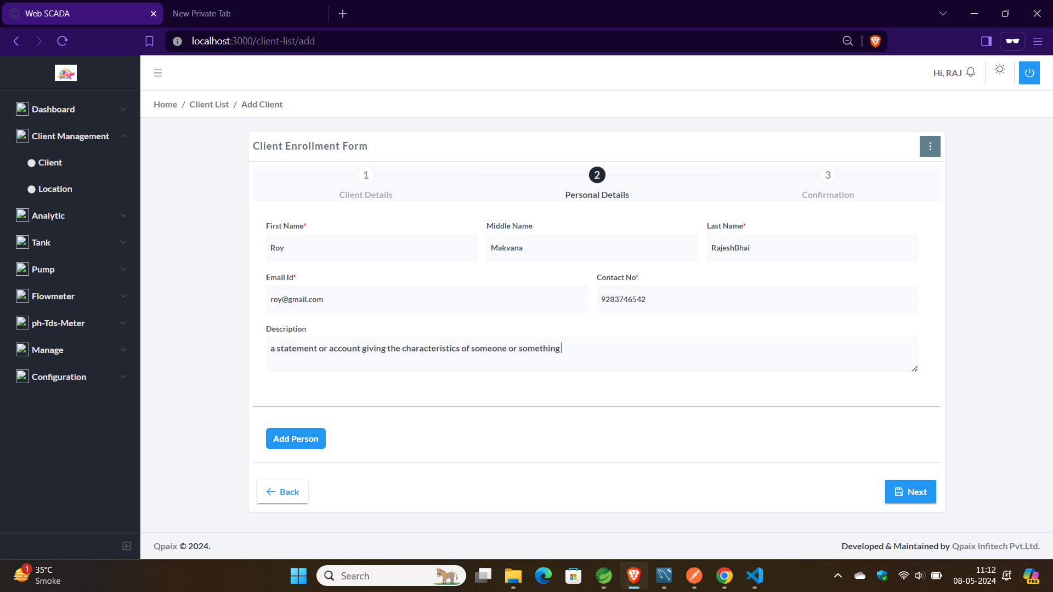Click the blue power logout button
1053x592 pixels.
(x=1029, y=73)
